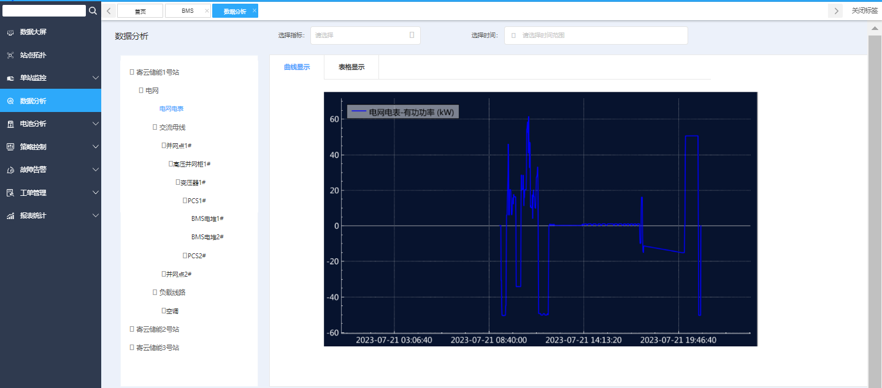This screenshot has height=388, width=882.
Task: Click the search magnifier icon in sidebar
Action: click(x=93, y=10)
